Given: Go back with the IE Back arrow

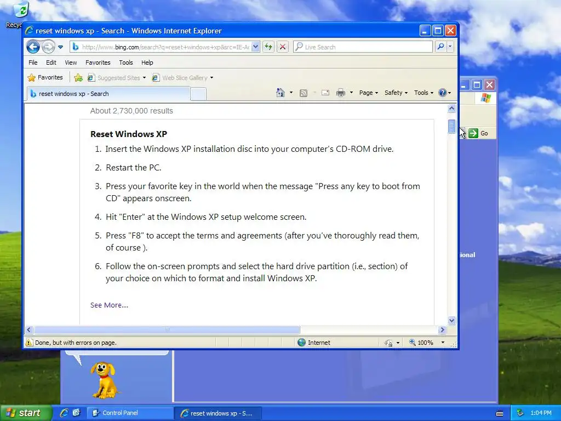Looking at the screenshot, I should coord(33,47).
